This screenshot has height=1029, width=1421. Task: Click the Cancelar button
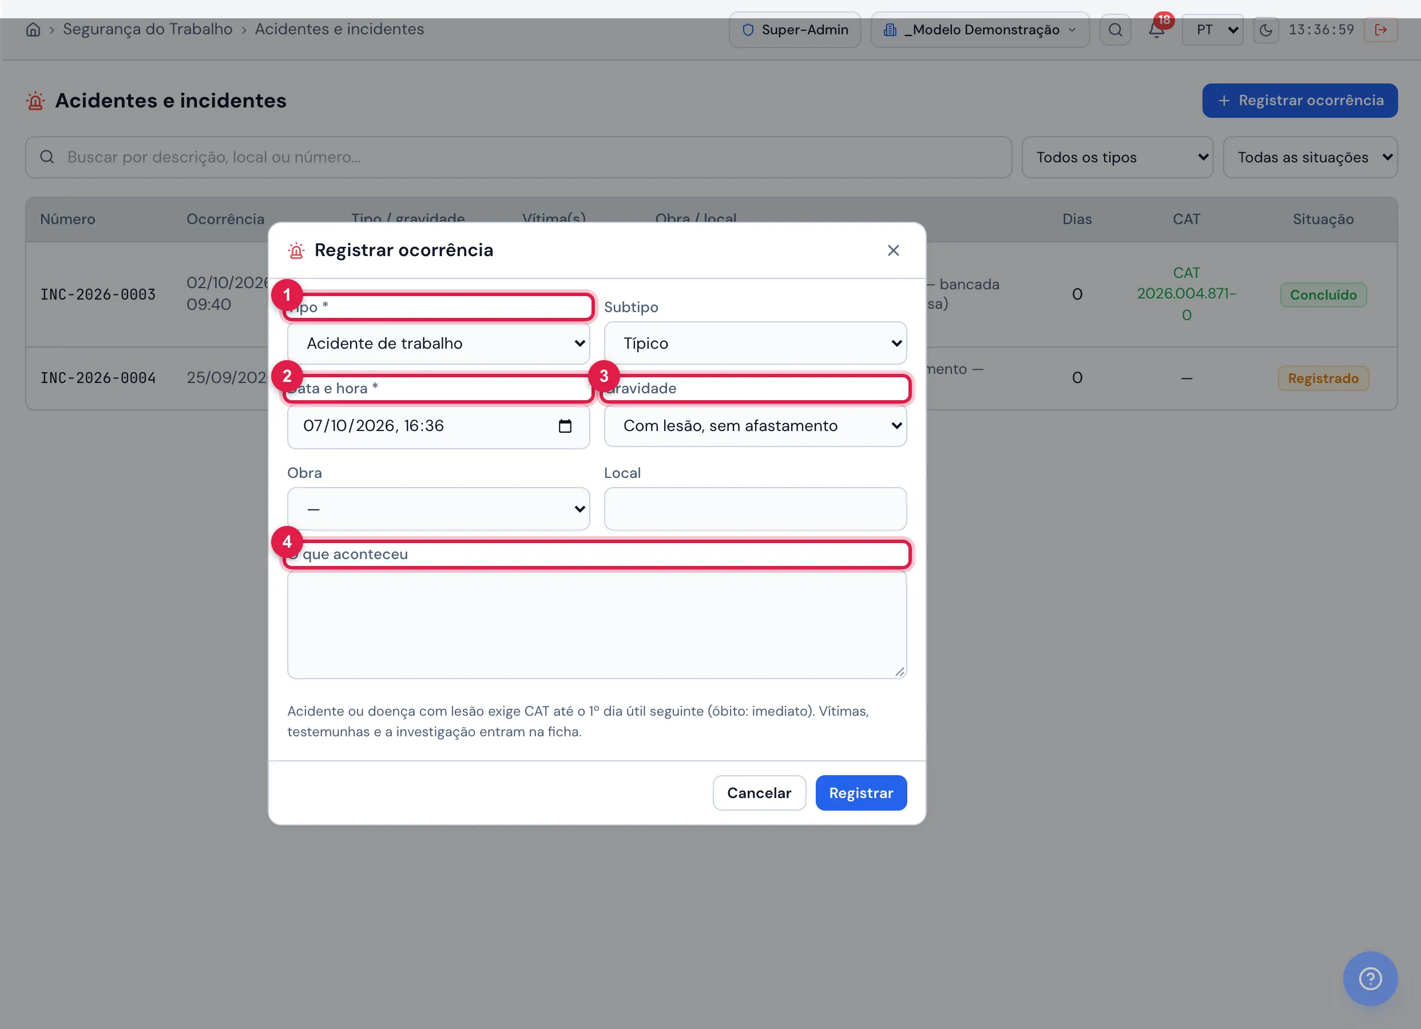tap(759, 793)
